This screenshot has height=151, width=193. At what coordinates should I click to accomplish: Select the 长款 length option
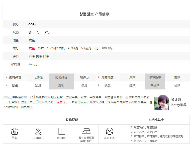click(x=177, y=85)
